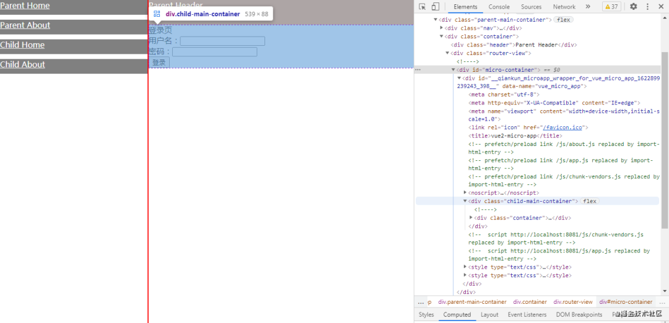The image size is (669, 323).
Task: Expand the noscript node
Action: (x=465, y=192)
